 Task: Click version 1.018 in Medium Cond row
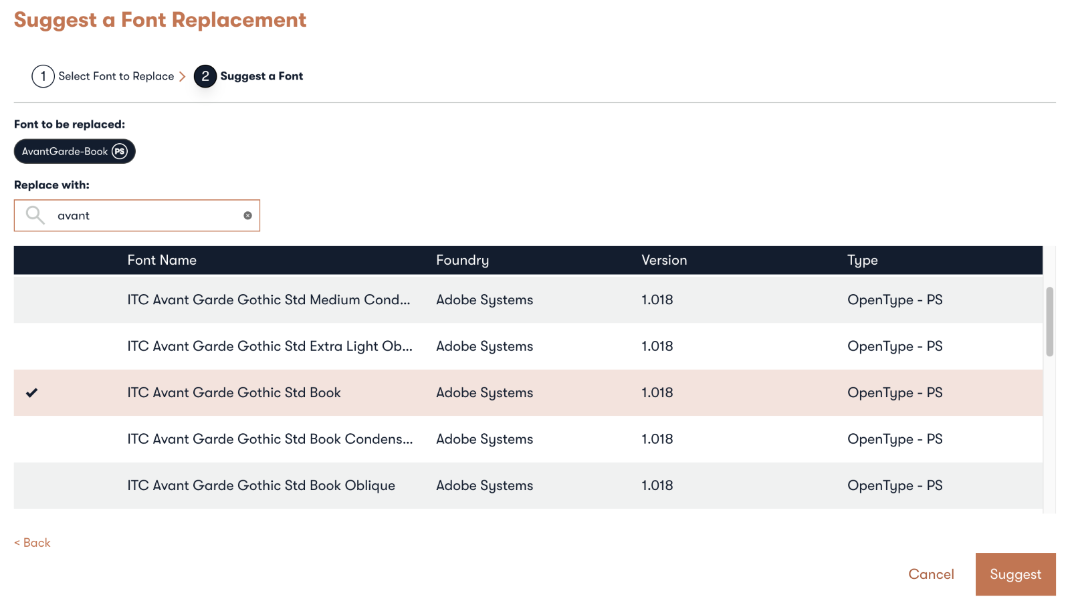coord(657,299)
